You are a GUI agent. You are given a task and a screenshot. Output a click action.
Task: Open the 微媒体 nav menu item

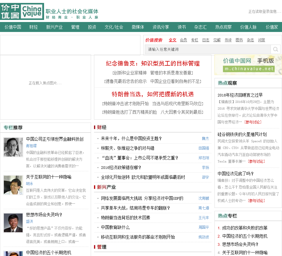[138, 27]
